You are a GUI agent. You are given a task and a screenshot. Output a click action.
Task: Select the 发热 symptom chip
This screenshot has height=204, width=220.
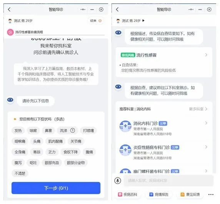[x=18, y=130]
